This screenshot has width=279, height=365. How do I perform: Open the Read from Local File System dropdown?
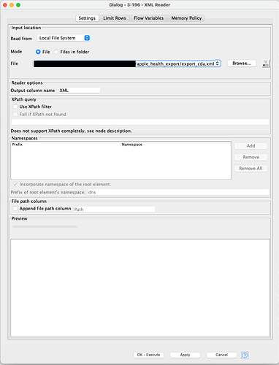click(64, 38)
